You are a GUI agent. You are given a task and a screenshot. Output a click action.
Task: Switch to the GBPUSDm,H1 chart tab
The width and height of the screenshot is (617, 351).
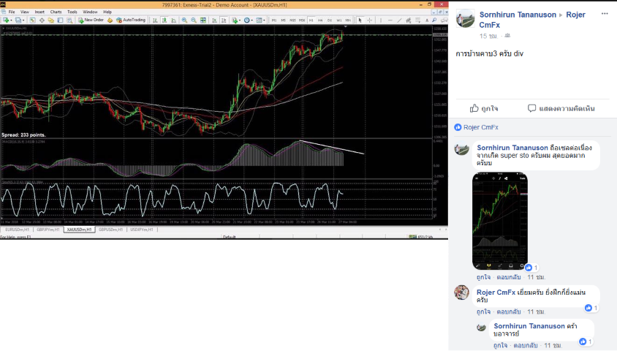coord(110,230)
